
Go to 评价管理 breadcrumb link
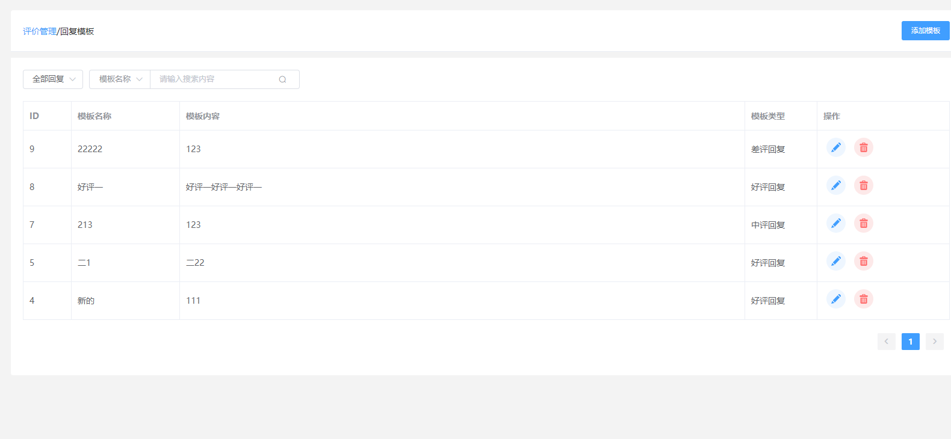tap(40, 31)
